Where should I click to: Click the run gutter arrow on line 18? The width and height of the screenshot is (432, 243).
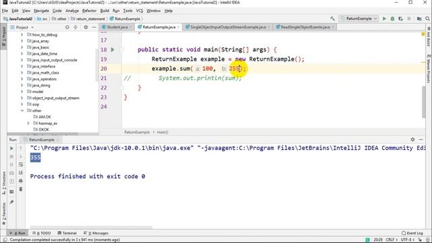click(113, 49)
